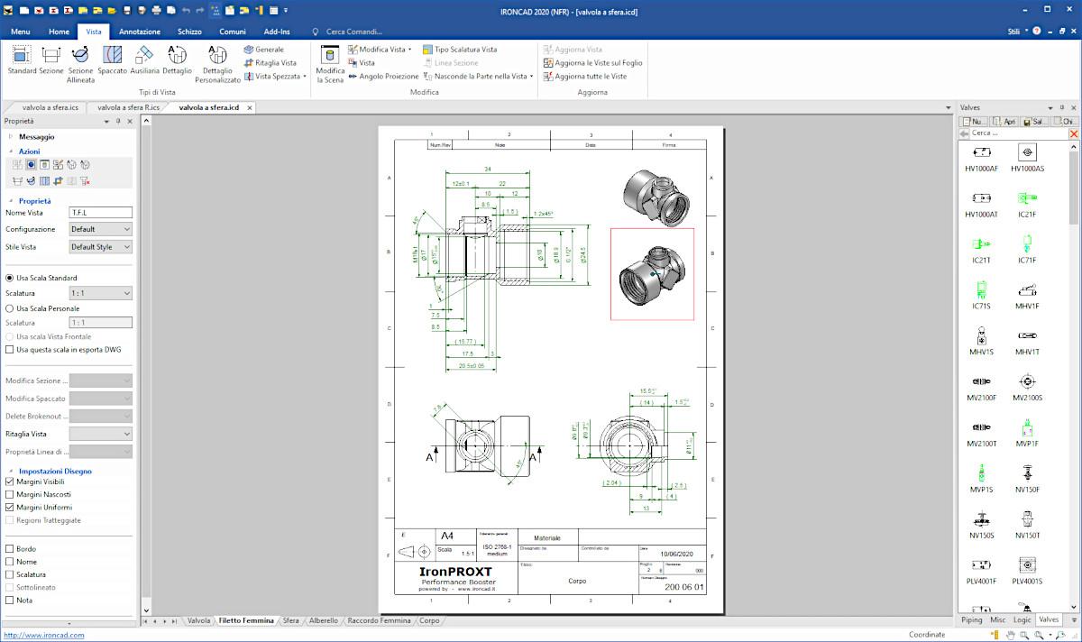Screen dimensions: 1082x642
Task: Expand the Stile Vista dropdown
Action: coord(101,247)
